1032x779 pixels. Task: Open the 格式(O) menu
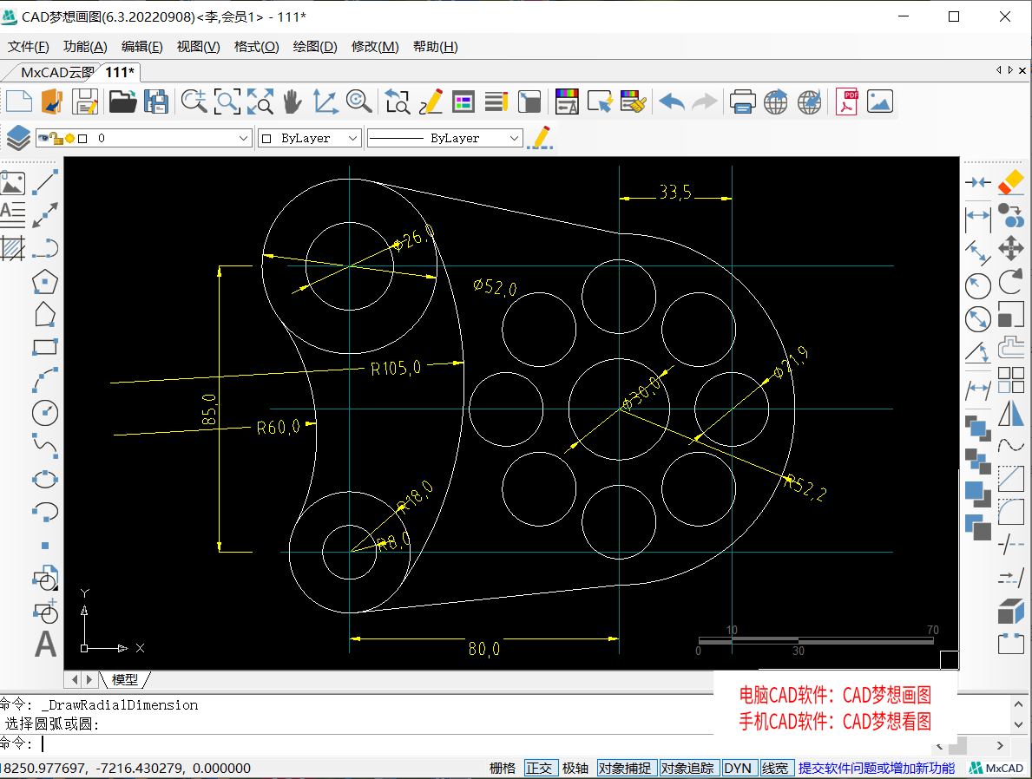pyautogui.click(x=257, y=47)
